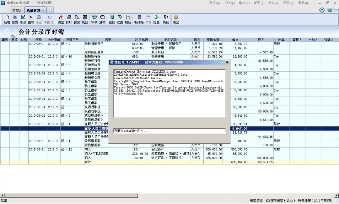This screenshot has height=204, width=339.
Task: Click the 凭证 (Voucher) toolbar icon
Action: [x=85, y=19]
